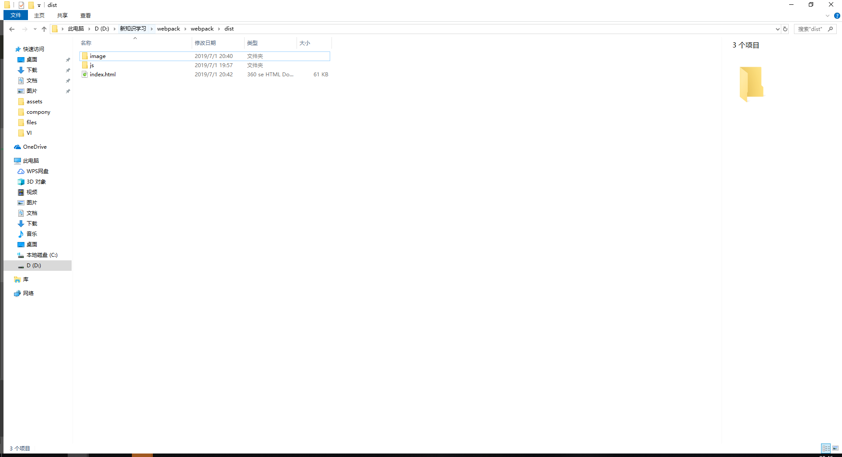The height and width of the screenshot is (457, 842).
Task: Select D (D:) in address breadcrumb
Action: pos(102,29)
